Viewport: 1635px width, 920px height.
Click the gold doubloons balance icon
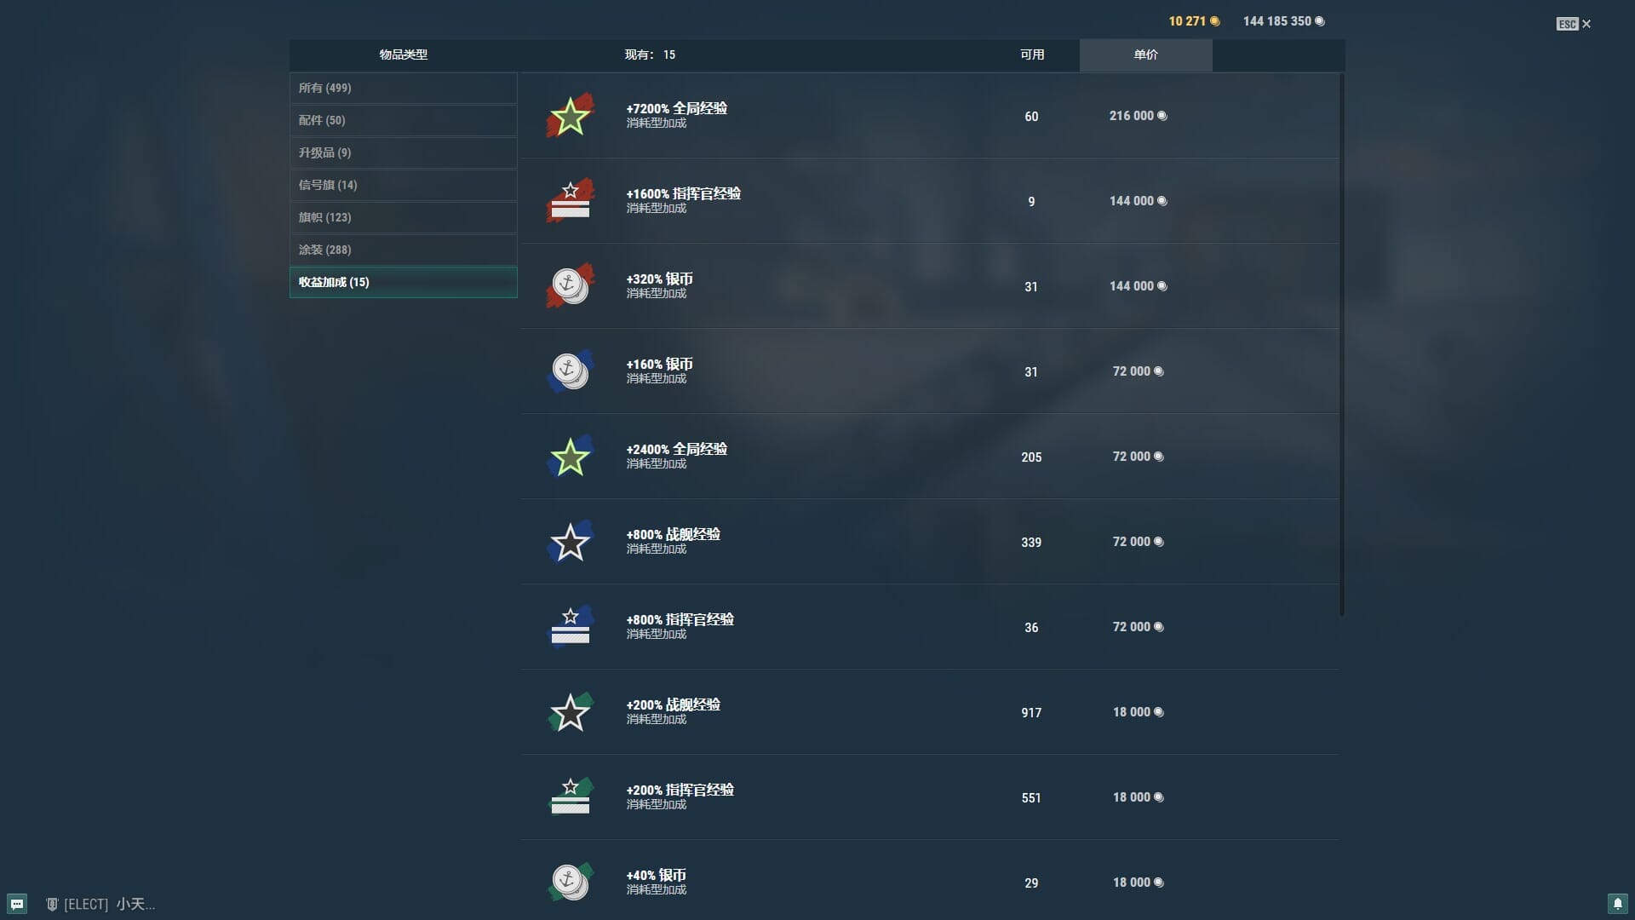[x=1215, y=21]
